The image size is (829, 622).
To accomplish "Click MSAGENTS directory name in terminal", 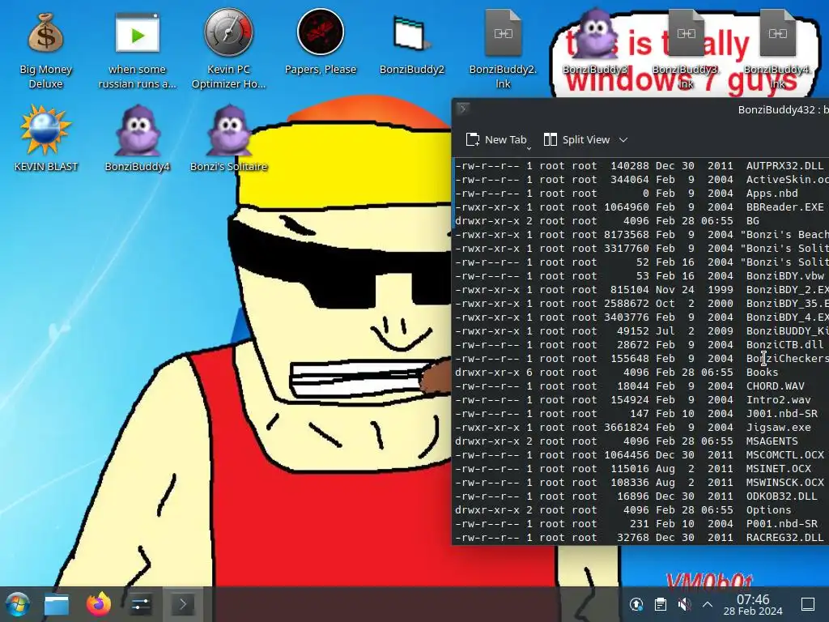I will (x=772, y=441).
